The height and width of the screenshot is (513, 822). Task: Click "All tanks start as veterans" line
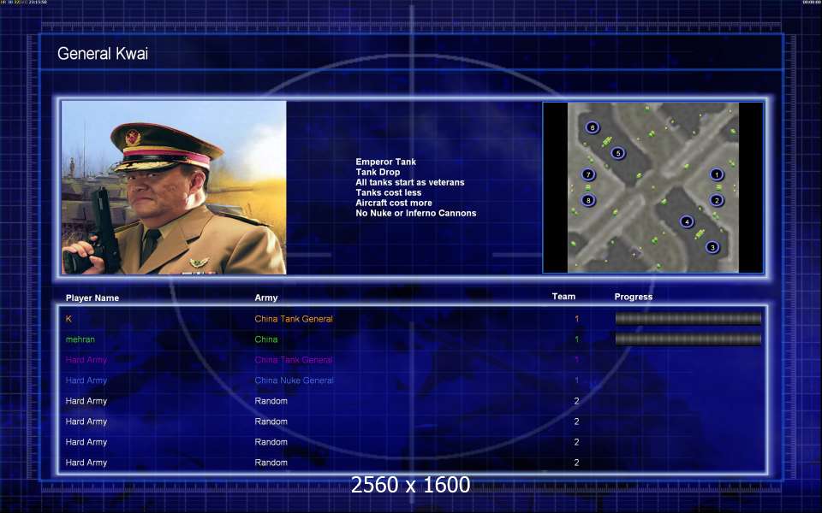(409, 182)
